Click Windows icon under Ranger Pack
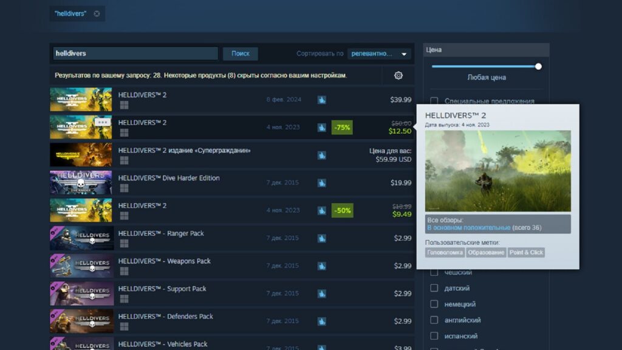Viewport: 622px width, 350px height. pyautogui.click(x=124, y=243)
